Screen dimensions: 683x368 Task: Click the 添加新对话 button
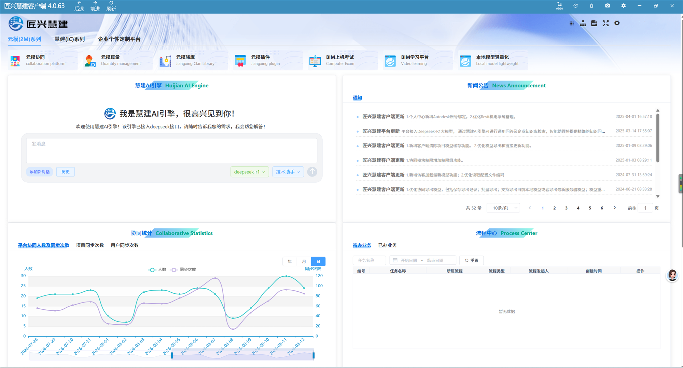(40, 172)
